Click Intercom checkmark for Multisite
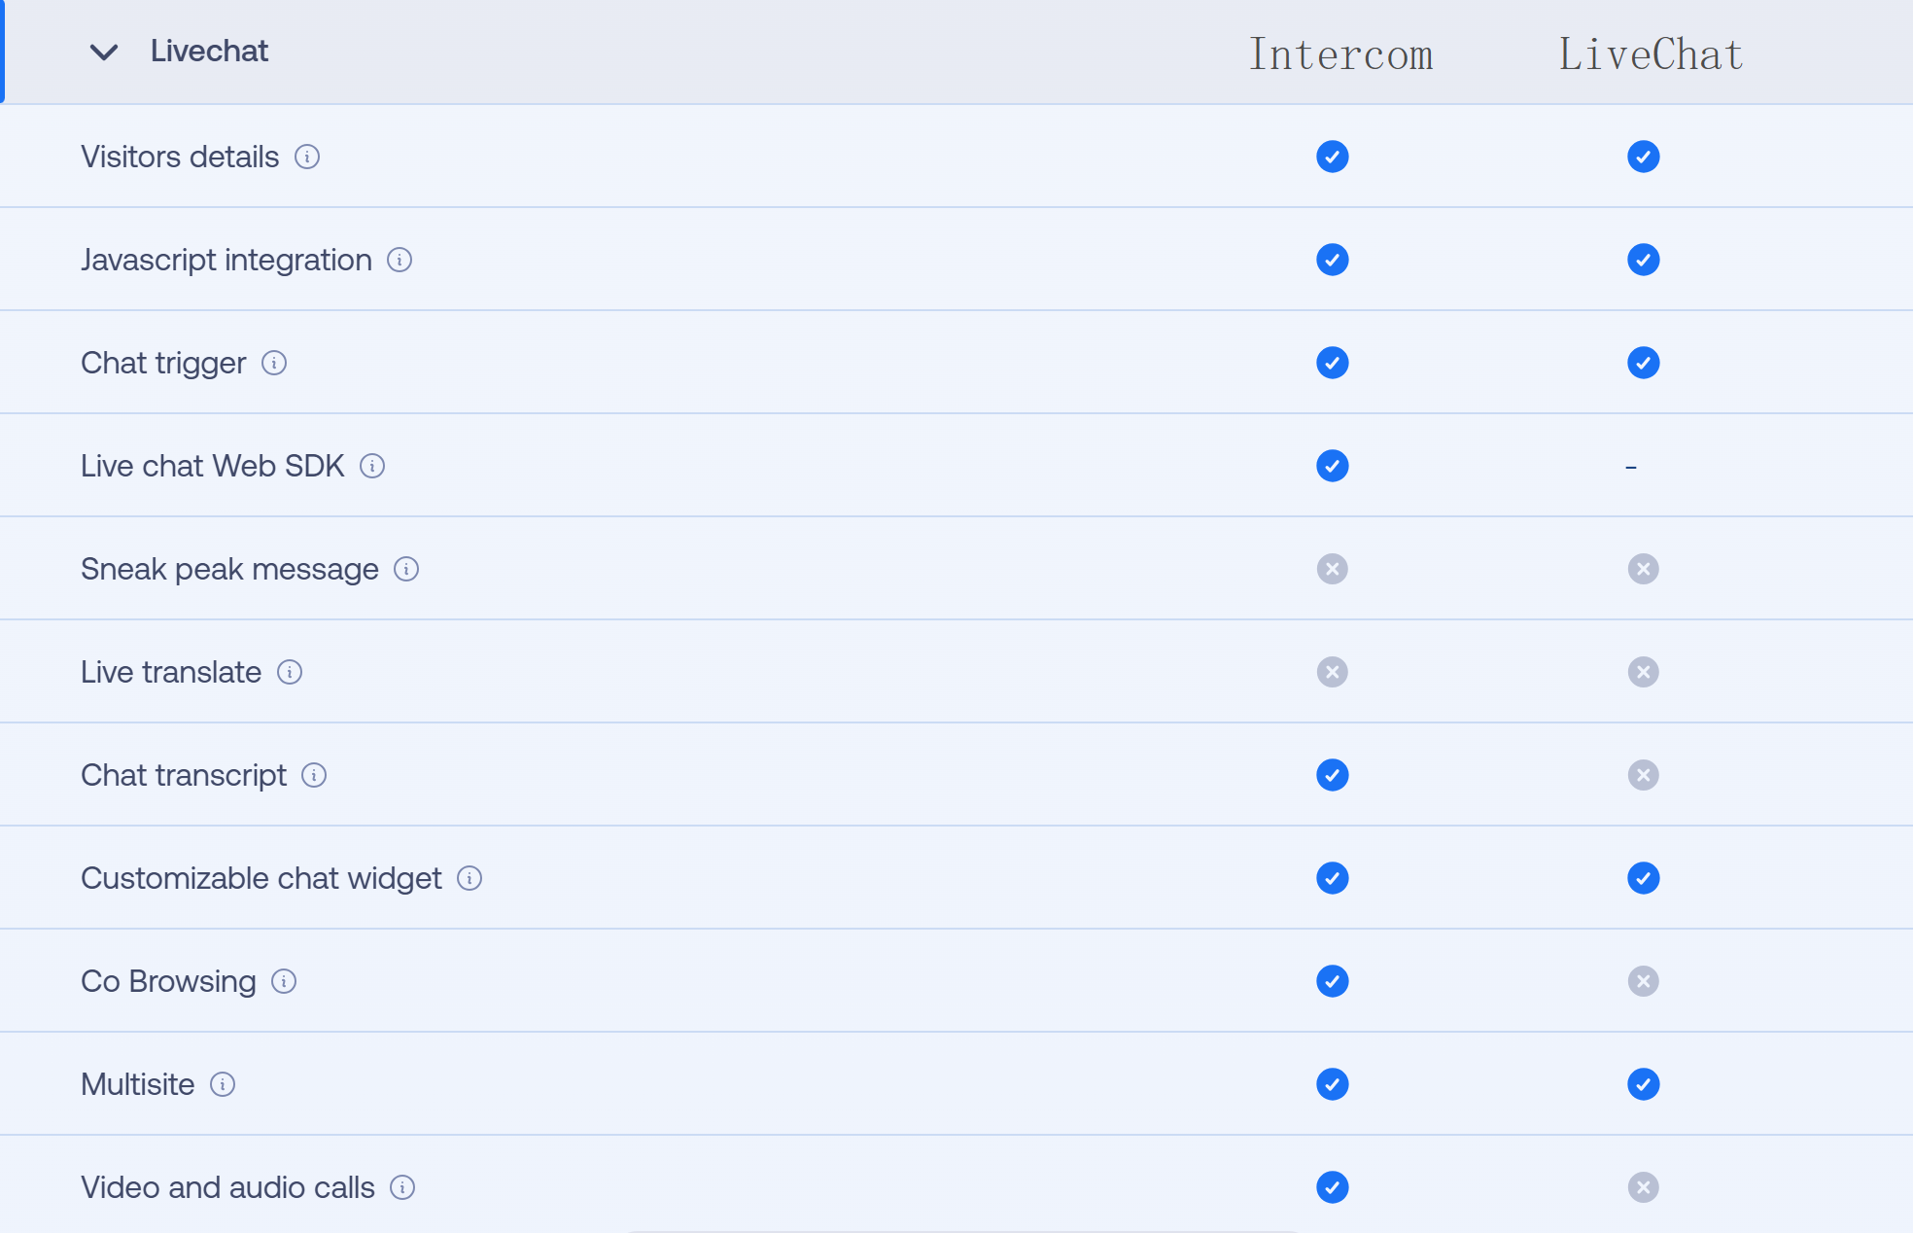Screen dimensions: 1913x1233 click(x=1333, y=1084)
